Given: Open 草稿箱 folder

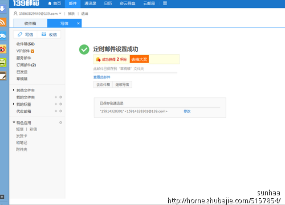Looking at the screenshot, I should pyautogui.click(x=22, y=79).
